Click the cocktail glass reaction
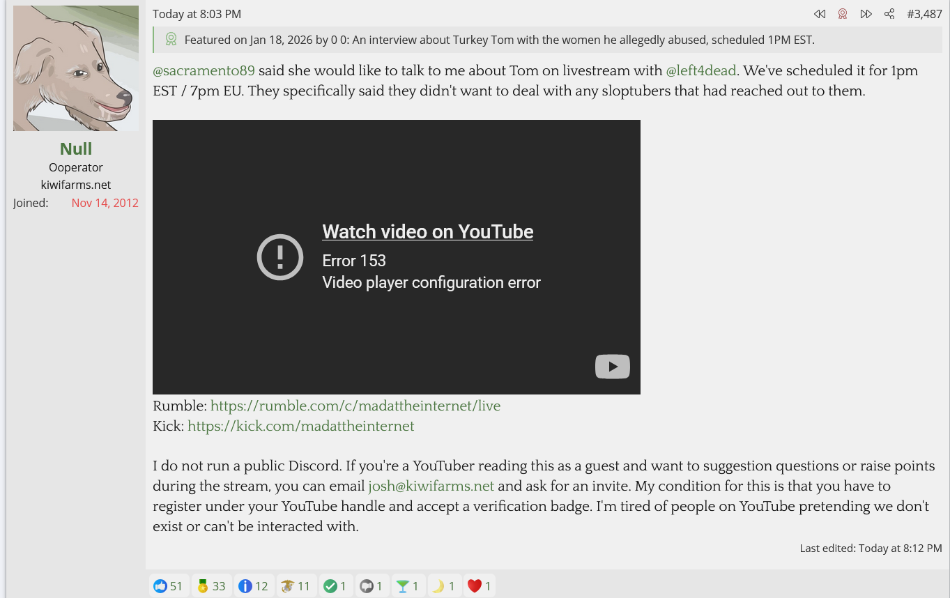The height and width of the screenshot is (598, 950). click(408, 586)
